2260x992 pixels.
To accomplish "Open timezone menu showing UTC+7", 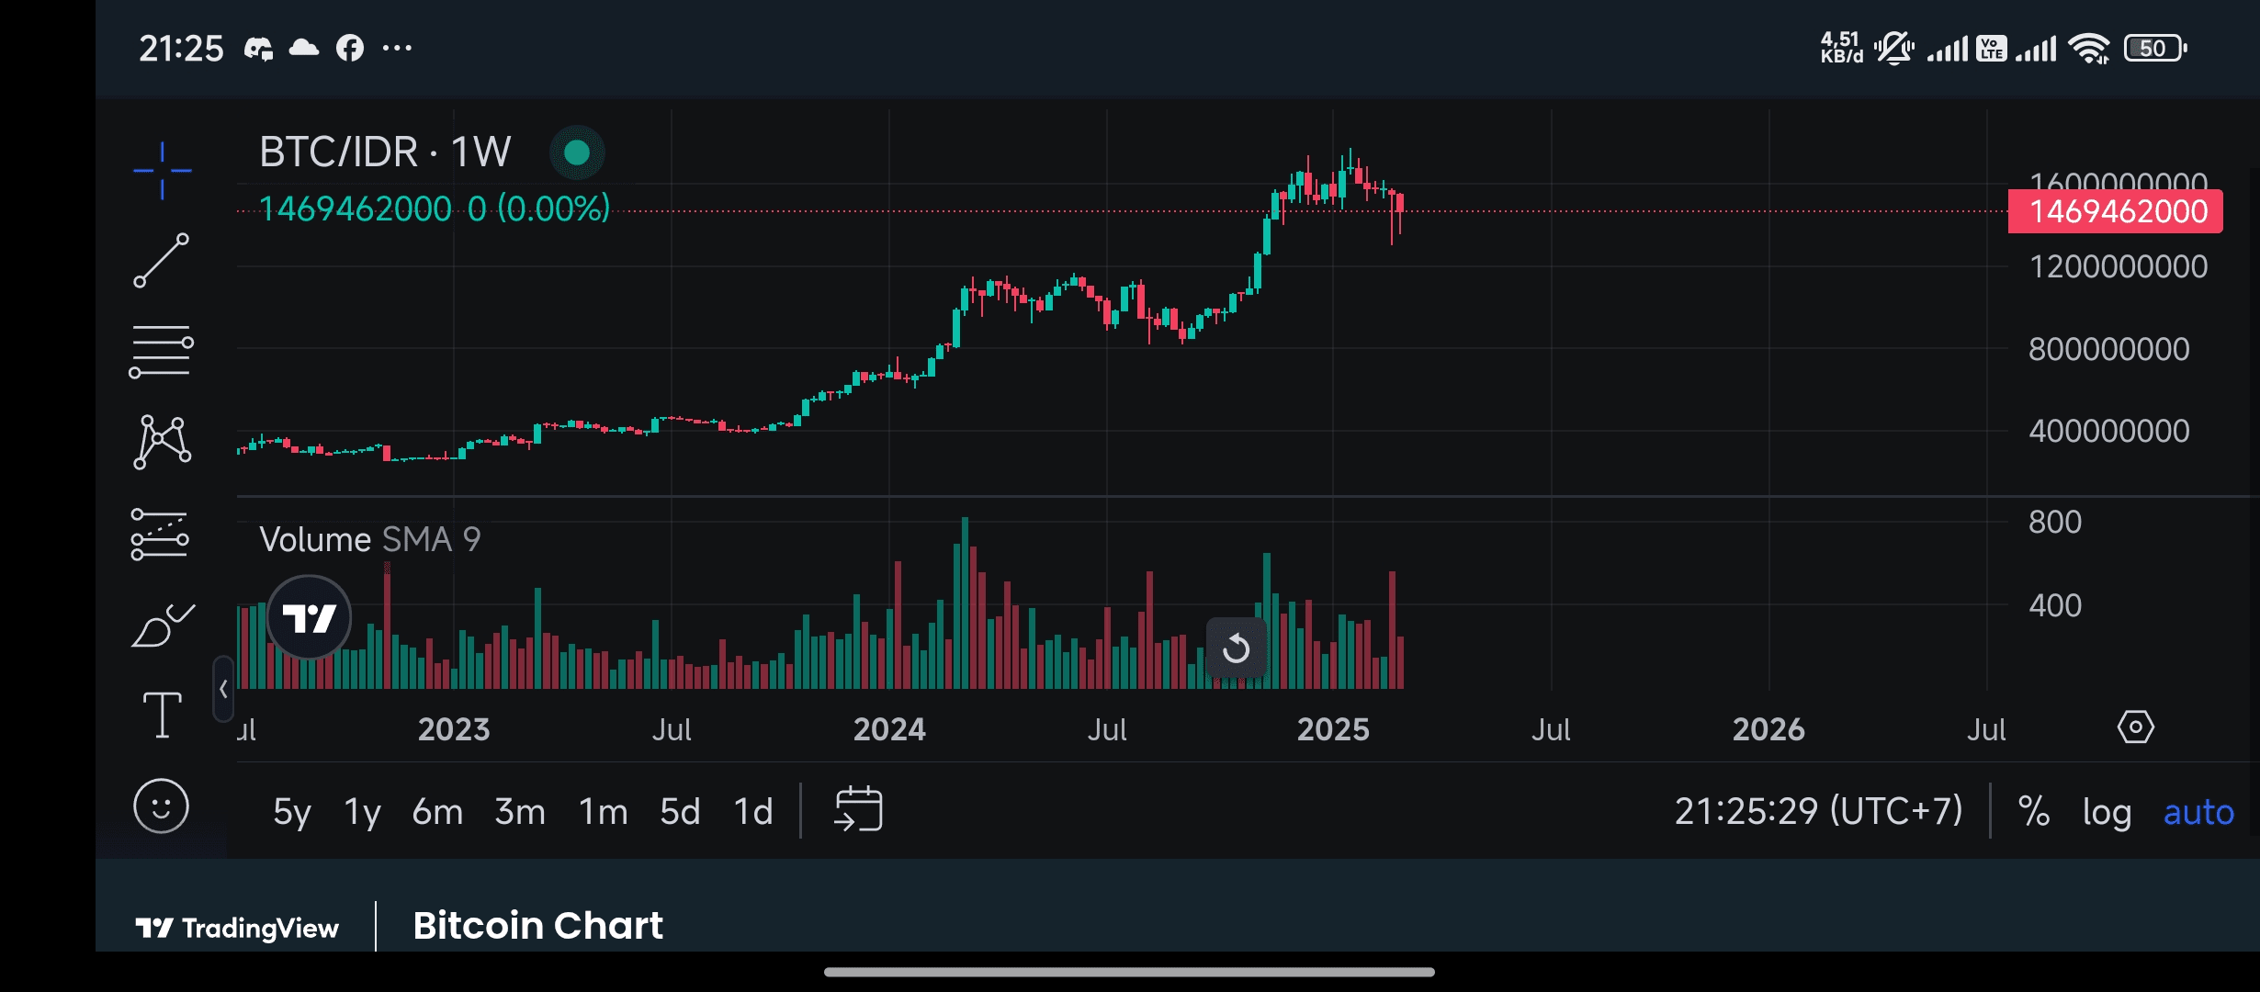I will [1817, 812].
